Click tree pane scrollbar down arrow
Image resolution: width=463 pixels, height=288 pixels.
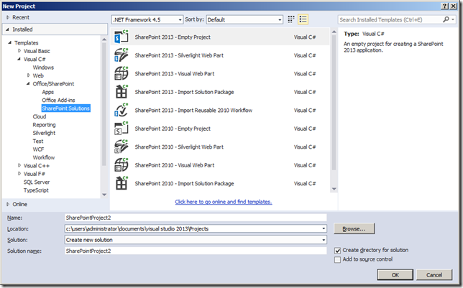[x=104, y=195]
